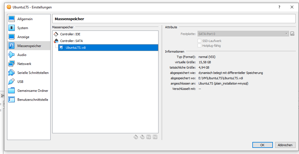The width and height of the screenshot is (299, 154).
Task: Click the 'abgespeichert wo:' label
Action: 183,78
